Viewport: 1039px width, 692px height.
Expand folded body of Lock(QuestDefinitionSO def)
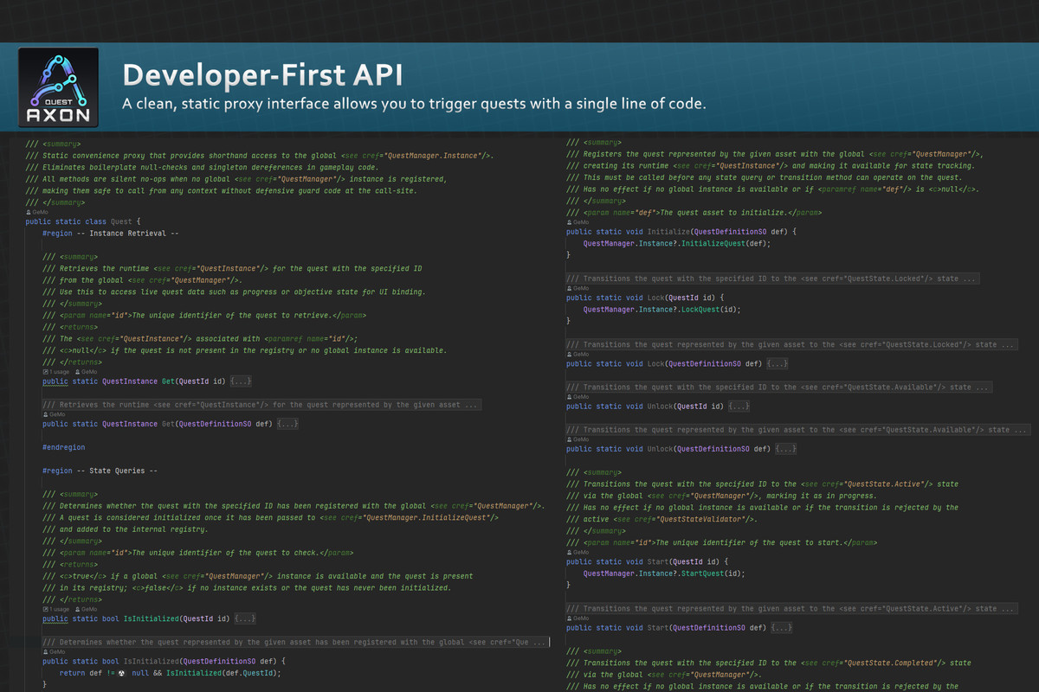coord(778,364)
